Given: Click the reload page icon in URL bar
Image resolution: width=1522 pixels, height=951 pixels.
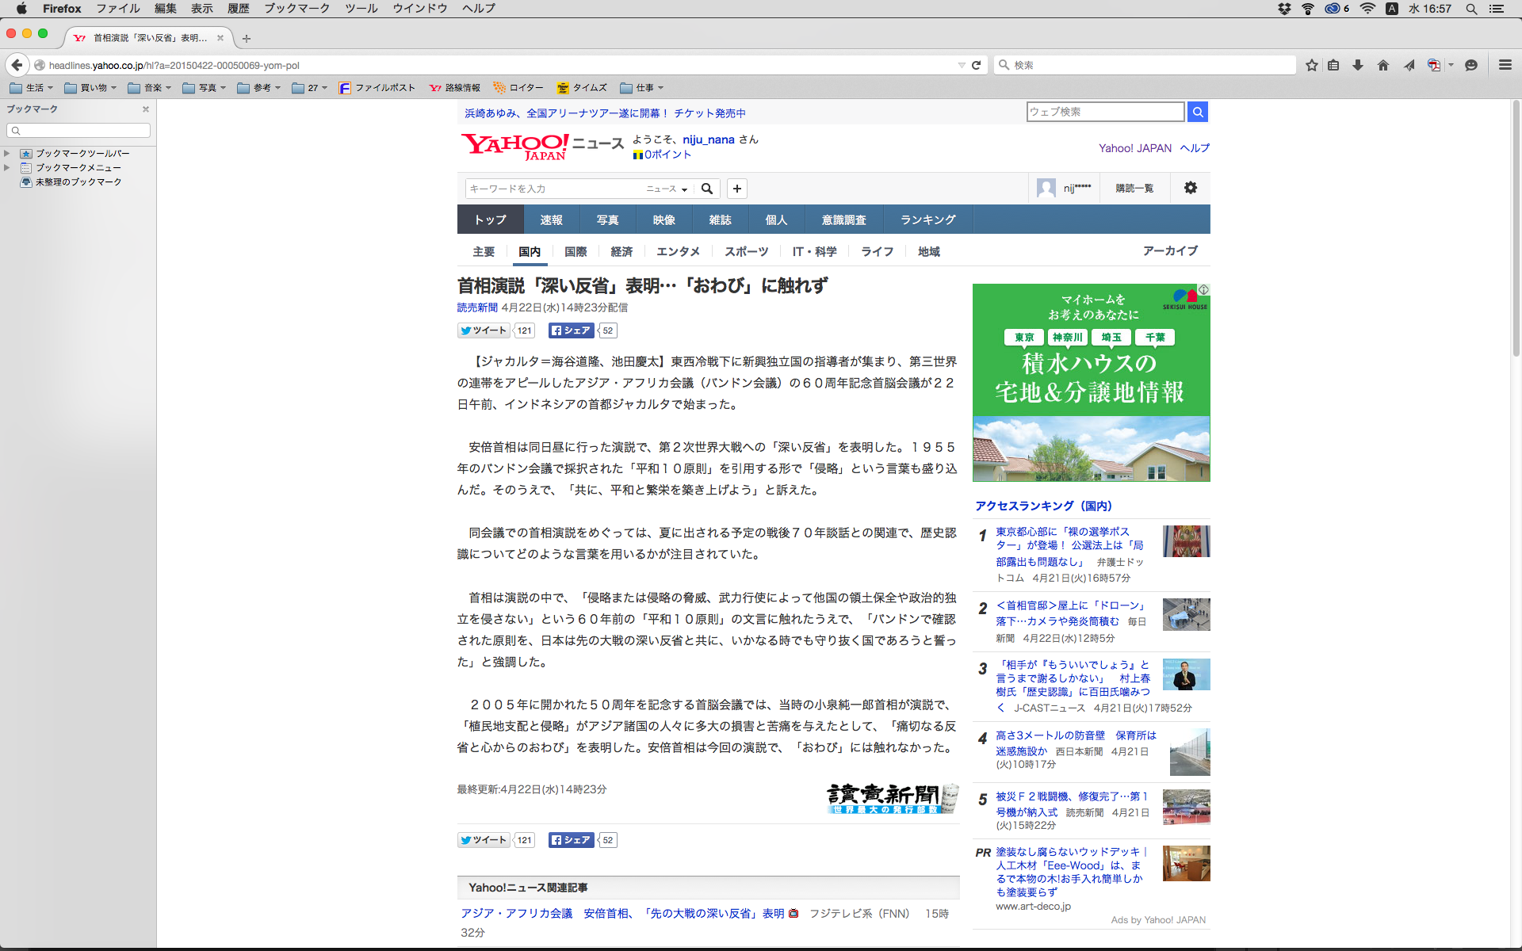Looking at the screenshot, I should pos(977,65).
